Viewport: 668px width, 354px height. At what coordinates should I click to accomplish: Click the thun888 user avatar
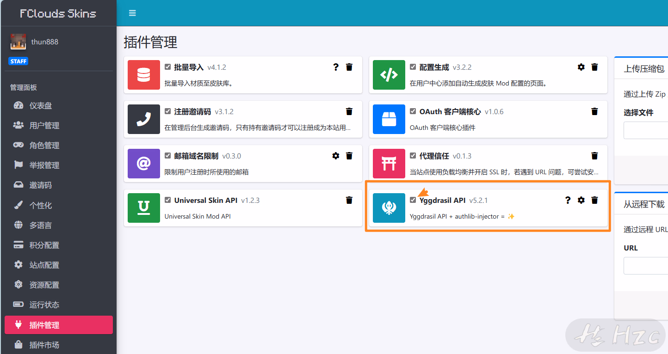pos(18,42)
